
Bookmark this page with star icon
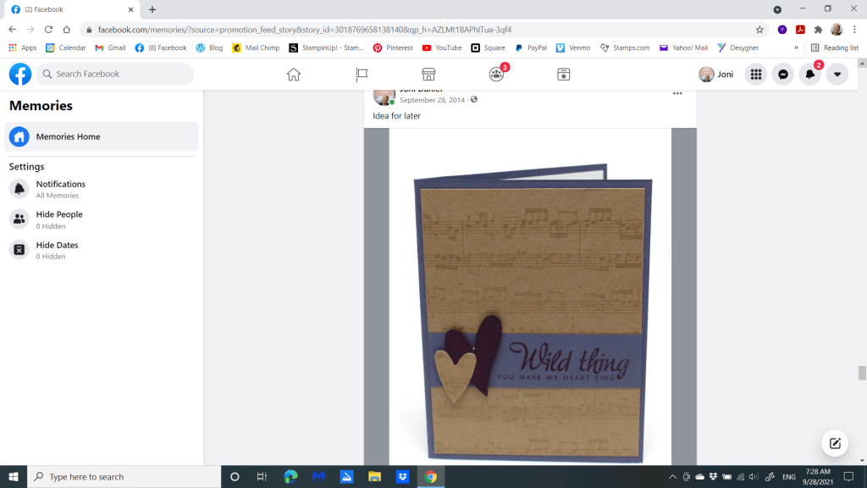[759, 29]
